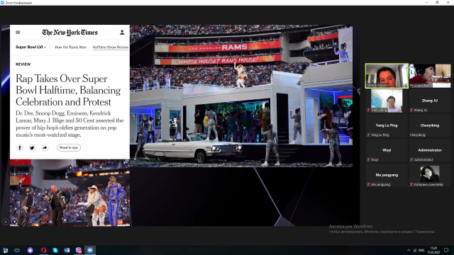This screenshot has height=255, width=454.
Task: Click the share arrow icon beside Twitter
Action: tap(45, 148)
